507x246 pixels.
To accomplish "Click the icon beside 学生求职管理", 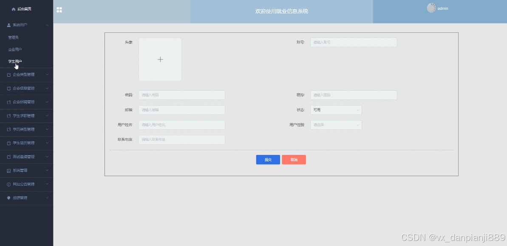I will (9, 116).
